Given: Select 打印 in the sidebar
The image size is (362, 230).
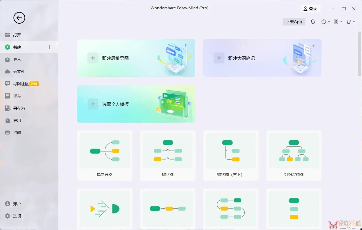Looking at the screenshot, I should pyautogui.click(x=29, y=133).
